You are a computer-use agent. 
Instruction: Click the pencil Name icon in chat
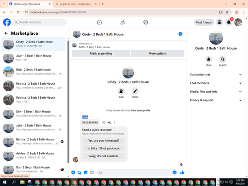pyautogui.click(x=135, y=91)
